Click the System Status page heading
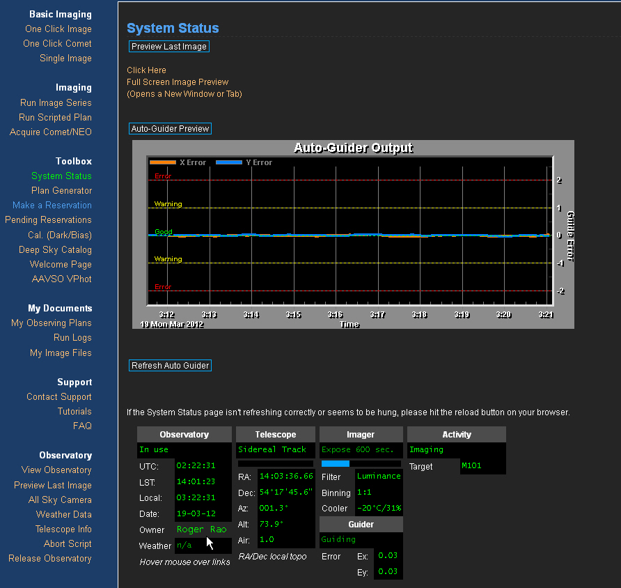 [x=173, y=28]
